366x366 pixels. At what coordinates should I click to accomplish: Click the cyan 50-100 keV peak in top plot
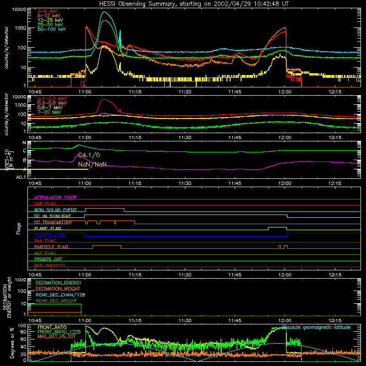click(104, 12)
